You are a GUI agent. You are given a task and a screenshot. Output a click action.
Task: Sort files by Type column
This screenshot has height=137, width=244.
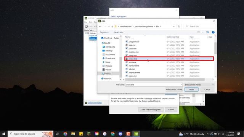click(x=191, y=37)
